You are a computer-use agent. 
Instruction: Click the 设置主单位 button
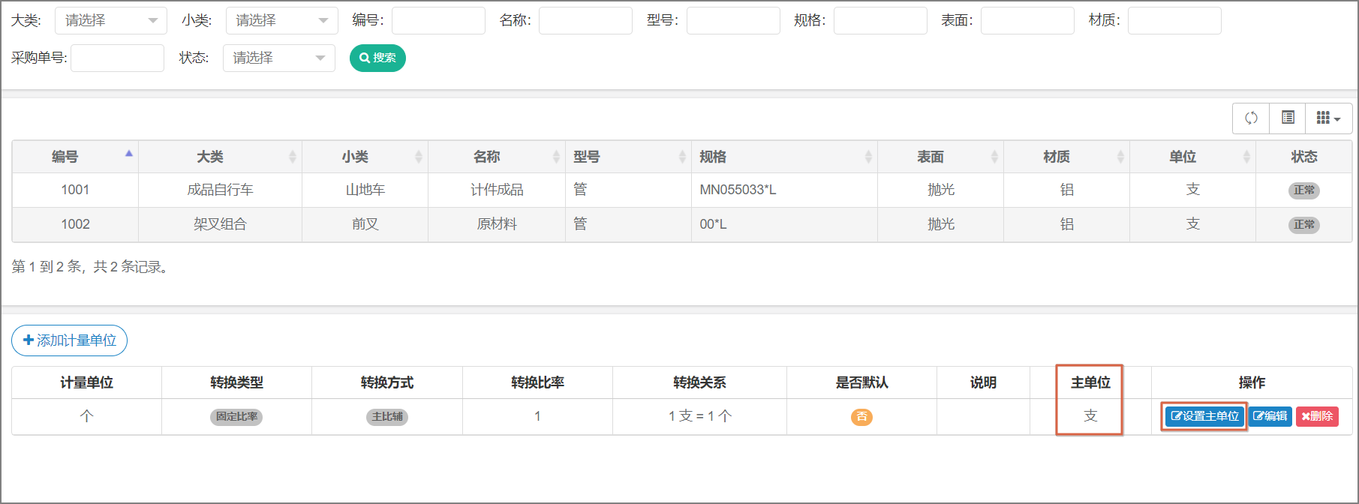tap(1205, 416)
